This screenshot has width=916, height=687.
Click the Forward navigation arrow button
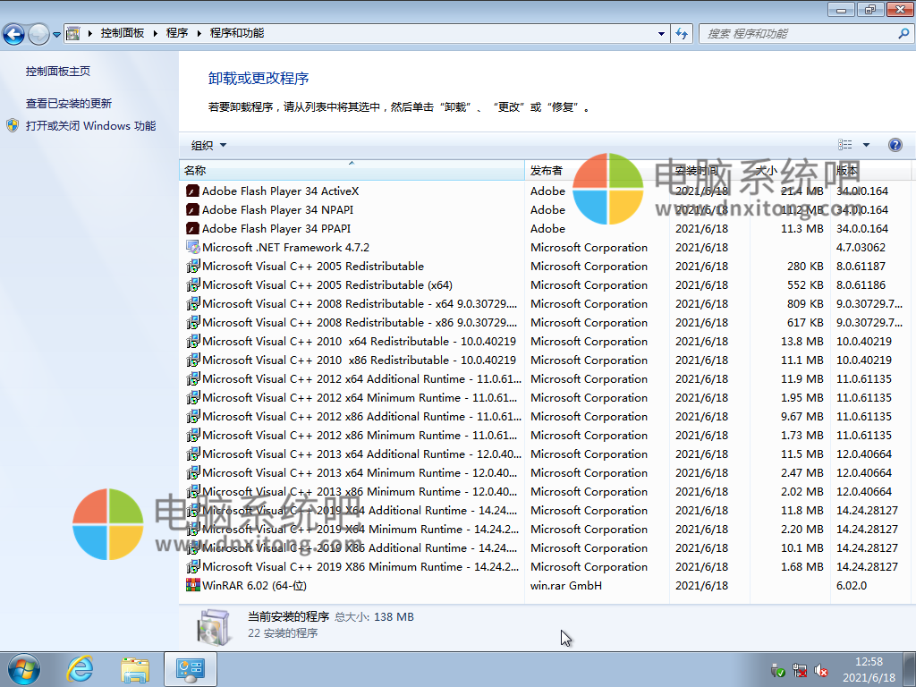tap(39, 34)
